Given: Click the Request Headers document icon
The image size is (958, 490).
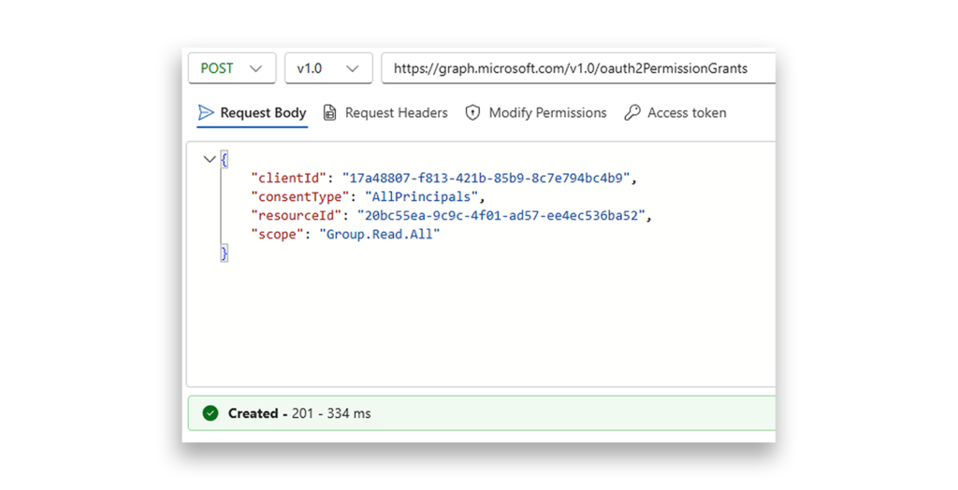Looking at the screenshot, I should click(330, 112).
